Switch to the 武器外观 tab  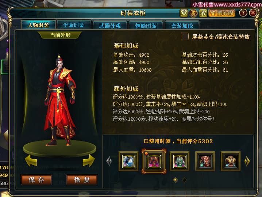[x=110, y=26]
